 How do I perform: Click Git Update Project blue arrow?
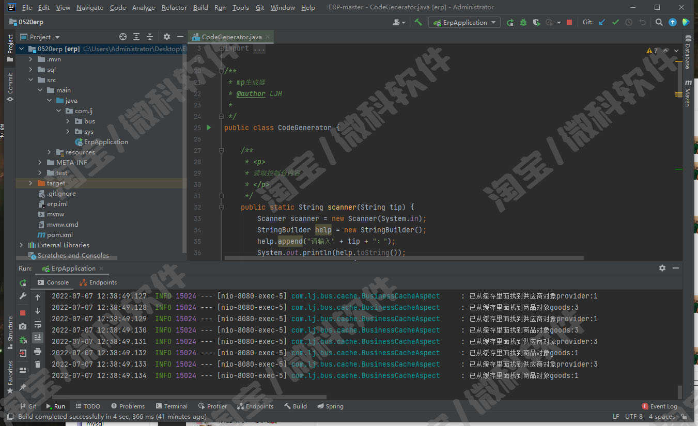[x=602, y=22]
